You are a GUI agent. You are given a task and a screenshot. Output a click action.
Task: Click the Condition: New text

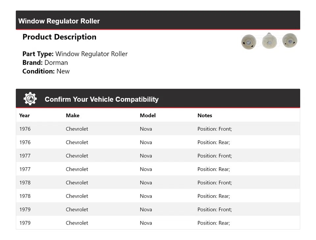point(46,71)
